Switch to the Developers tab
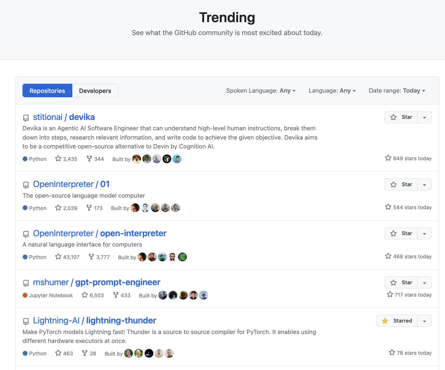The width and height of the screenshot is (445, 370). pyautogui.click(x=95, y=91)
